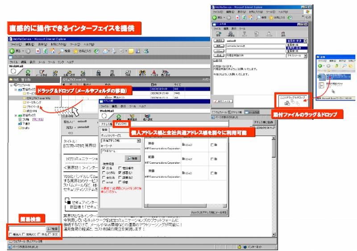Click the printer icon in WebMail toolbar
This screenshot has height=251, width=357.
(x=98, y=73)
